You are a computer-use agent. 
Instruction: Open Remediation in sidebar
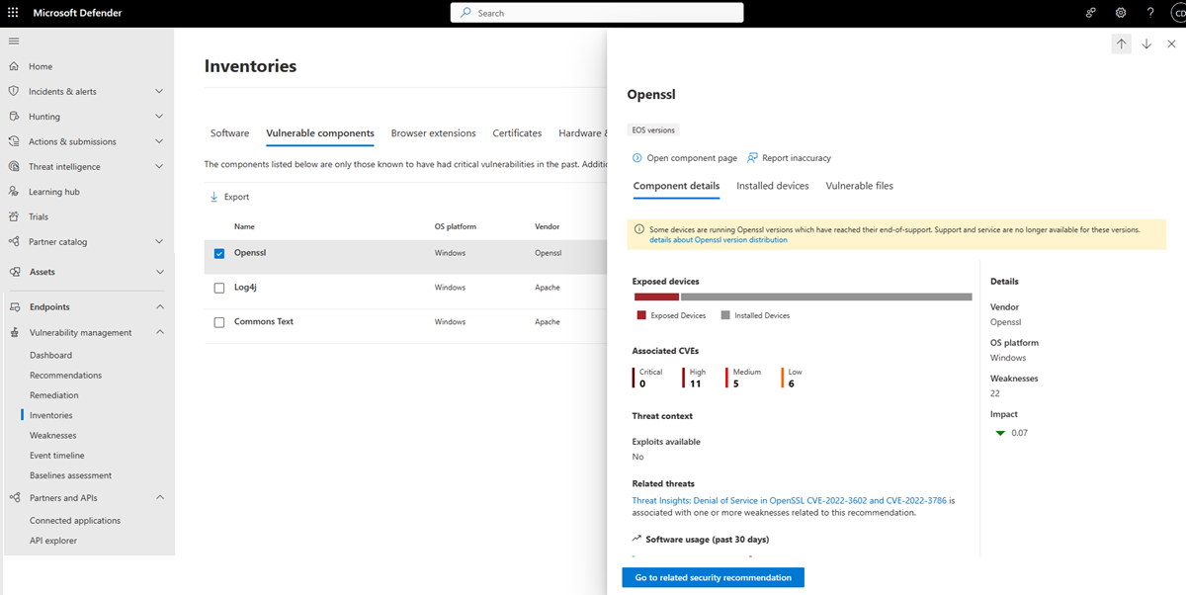pyautogui.click(x=54, y=395)
